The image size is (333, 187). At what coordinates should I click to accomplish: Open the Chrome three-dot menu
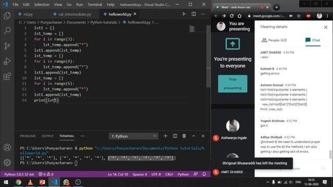[x=327, y=16]
